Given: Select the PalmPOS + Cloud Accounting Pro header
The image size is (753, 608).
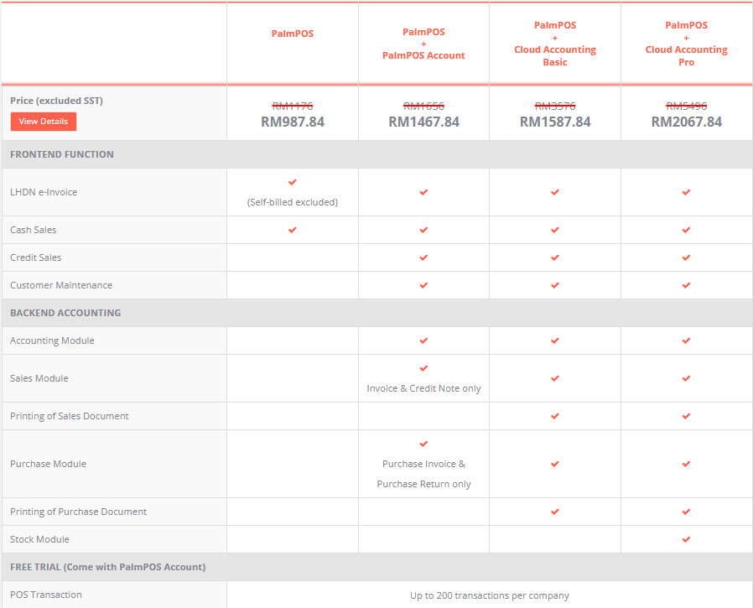Looking at the screenshot, I should coord(686,44).
